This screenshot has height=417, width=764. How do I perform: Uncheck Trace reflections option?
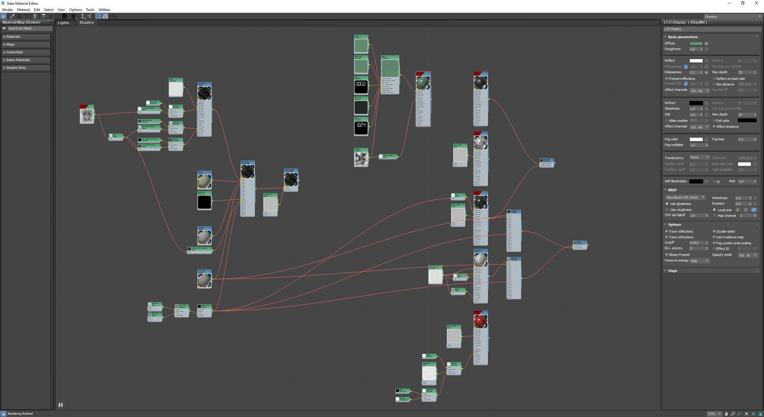tap(667, 231)
